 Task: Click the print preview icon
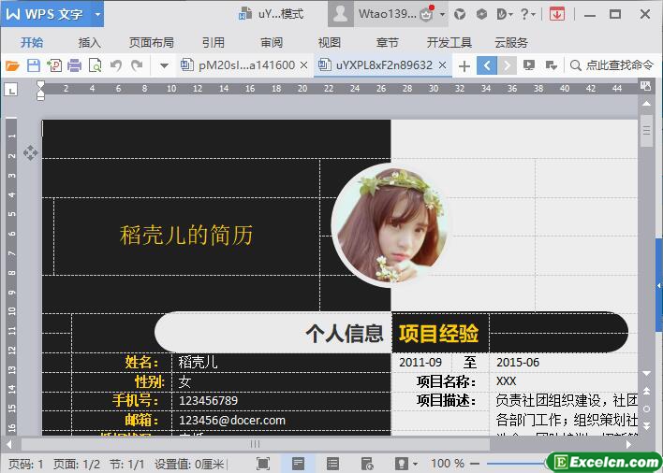pos(95,65)
